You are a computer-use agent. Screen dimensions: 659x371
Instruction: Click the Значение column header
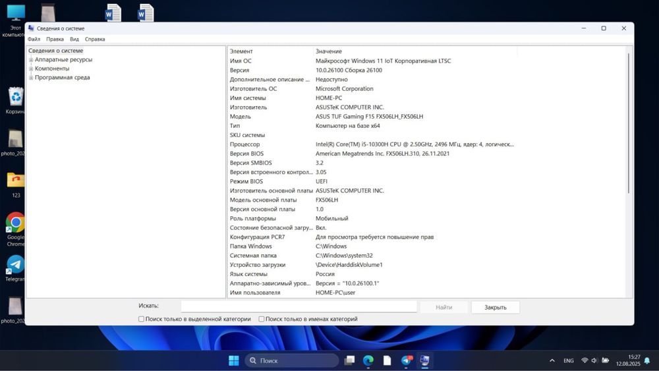click(x=415, y=51)
